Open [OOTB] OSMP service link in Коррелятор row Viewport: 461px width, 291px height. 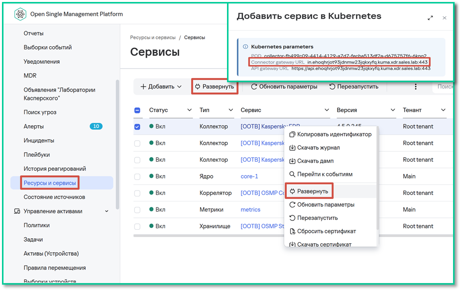[x=262, y=193]
